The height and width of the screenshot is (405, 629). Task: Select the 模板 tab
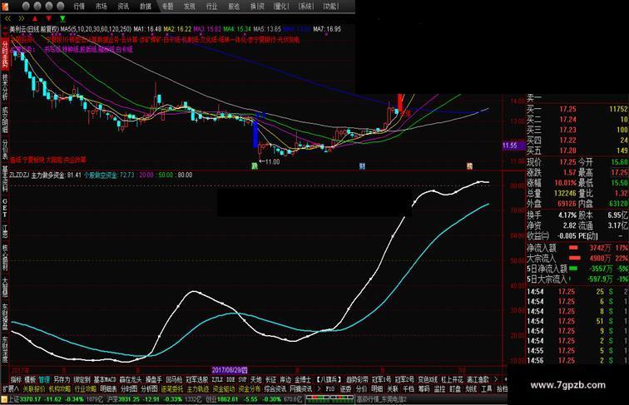[30, 379]
